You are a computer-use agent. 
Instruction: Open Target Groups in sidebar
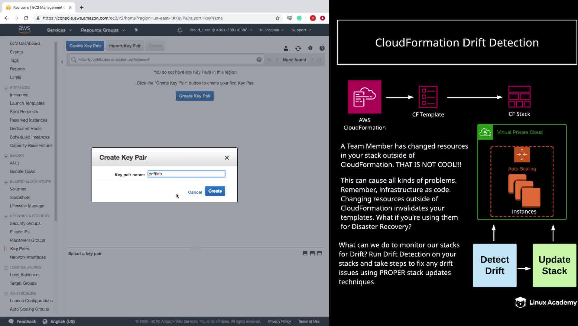(23, 283)
